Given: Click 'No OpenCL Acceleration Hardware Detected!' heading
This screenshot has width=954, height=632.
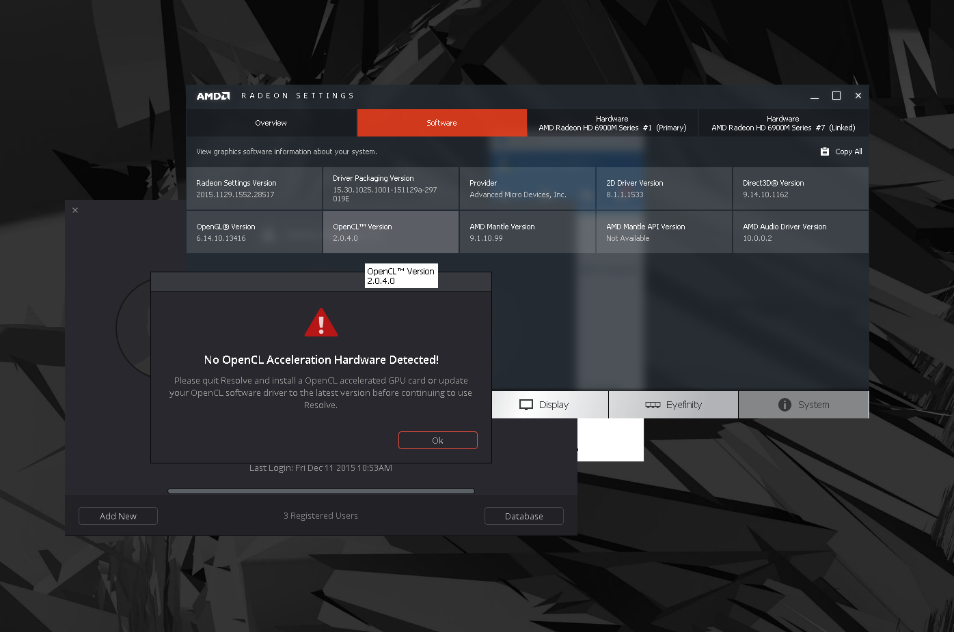Looking at the screenshot, I should point(321,360).
